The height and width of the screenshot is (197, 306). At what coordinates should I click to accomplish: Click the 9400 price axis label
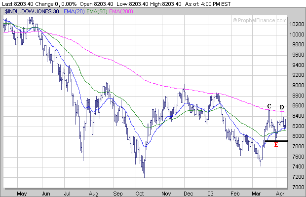point(298,65)
